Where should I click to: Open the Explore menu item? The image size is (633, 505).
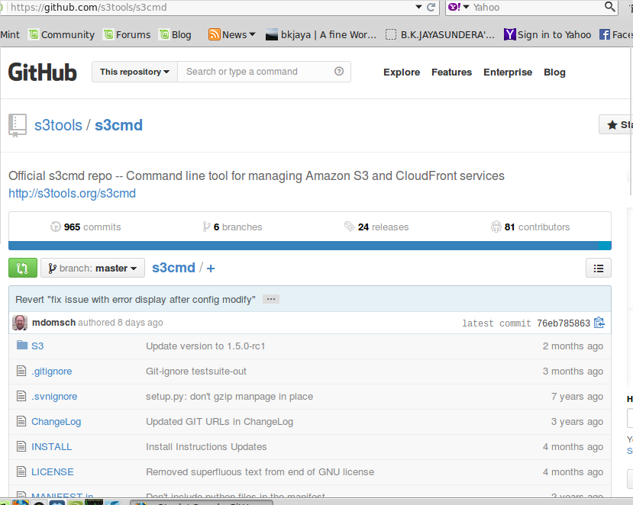click(402, 72)
